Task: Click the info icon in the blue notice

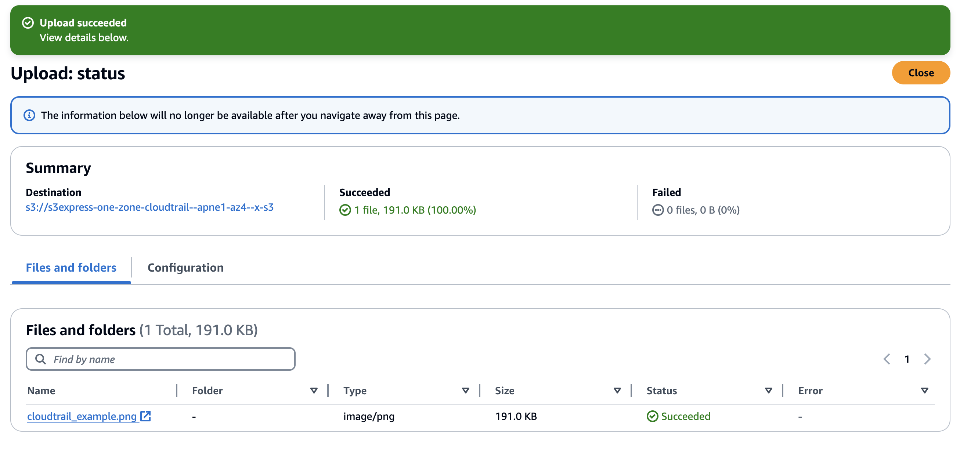Action: [x=29, y=115]
